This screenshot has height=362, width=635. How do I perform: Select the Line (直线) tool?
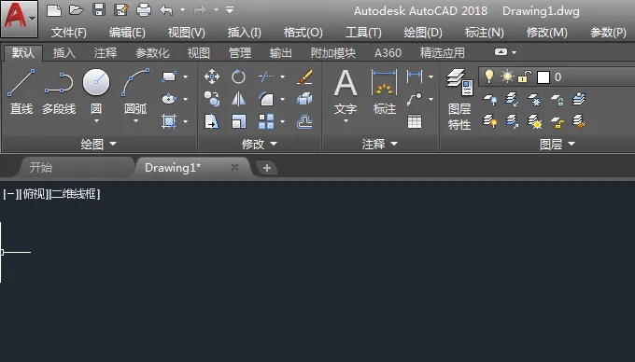[x=21, y=91]
